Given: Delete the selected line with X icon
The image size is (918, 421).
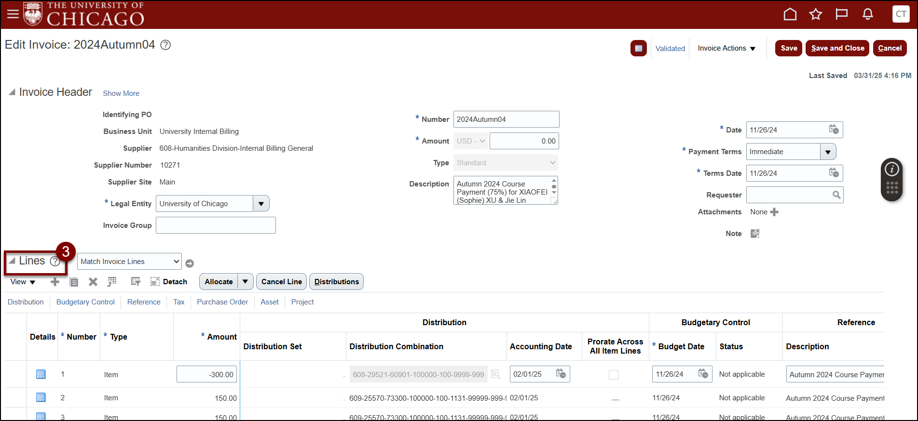Looking at the screenshot, I should tap(93, 282).
